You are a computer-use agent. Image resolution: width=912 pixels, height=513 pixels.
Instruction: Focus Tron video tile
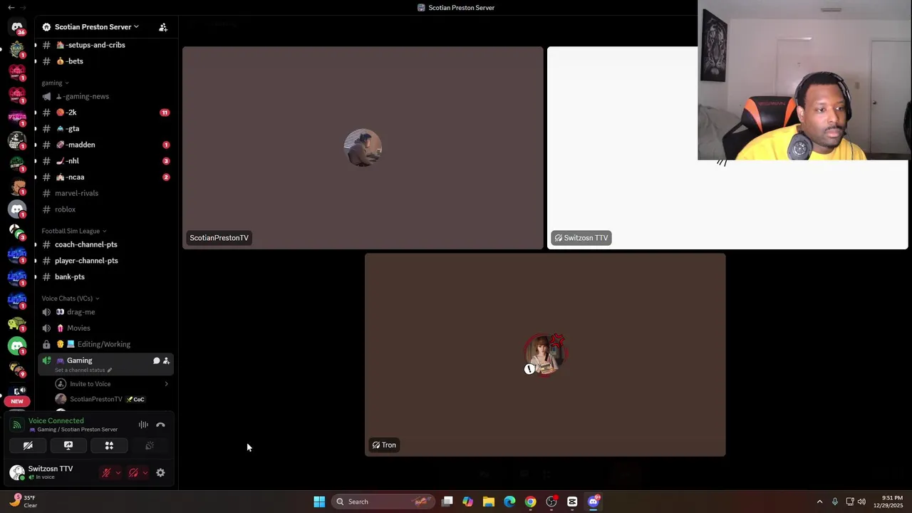[545, 354]
